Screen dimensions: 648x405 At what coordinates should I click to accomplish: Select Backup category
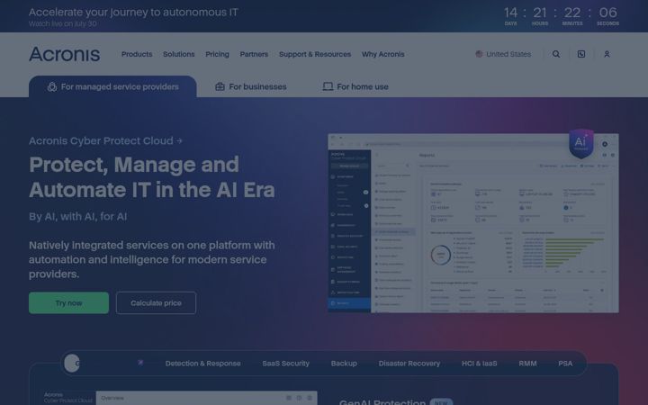[344, 364]
